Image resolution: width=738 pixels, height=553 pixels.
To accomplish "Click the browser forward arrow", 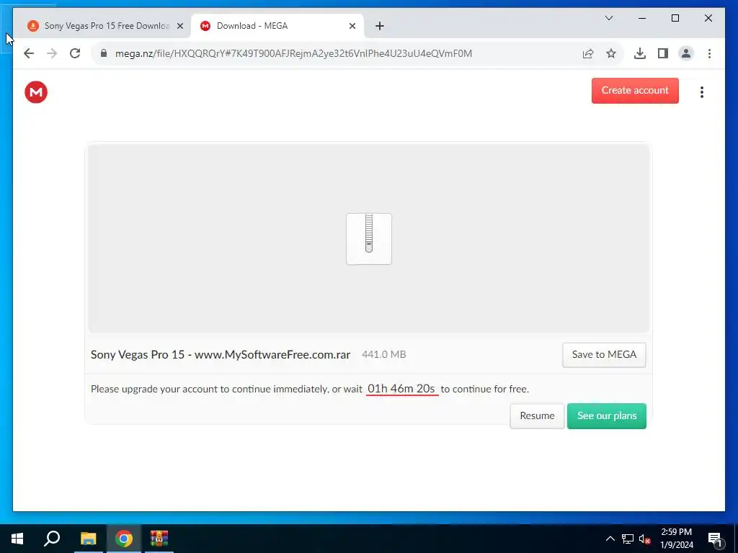I will [x=52, y=53].
